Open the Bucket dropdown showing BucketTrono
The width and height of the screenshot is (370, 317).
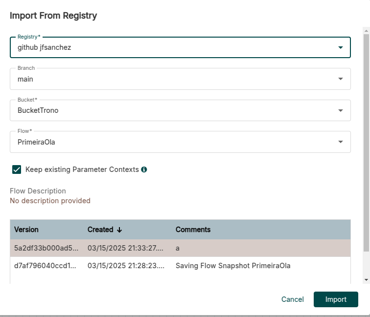(x=340, y=110)
